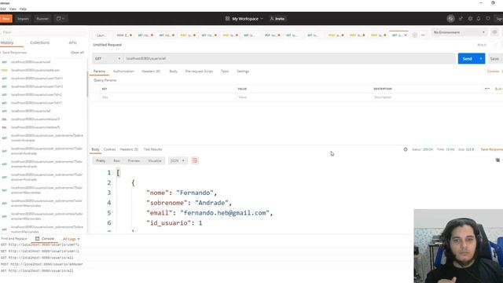The width and height of the screenshot is (503, 283).
Task: Open the Runner from the top bar
Action: 42,19
